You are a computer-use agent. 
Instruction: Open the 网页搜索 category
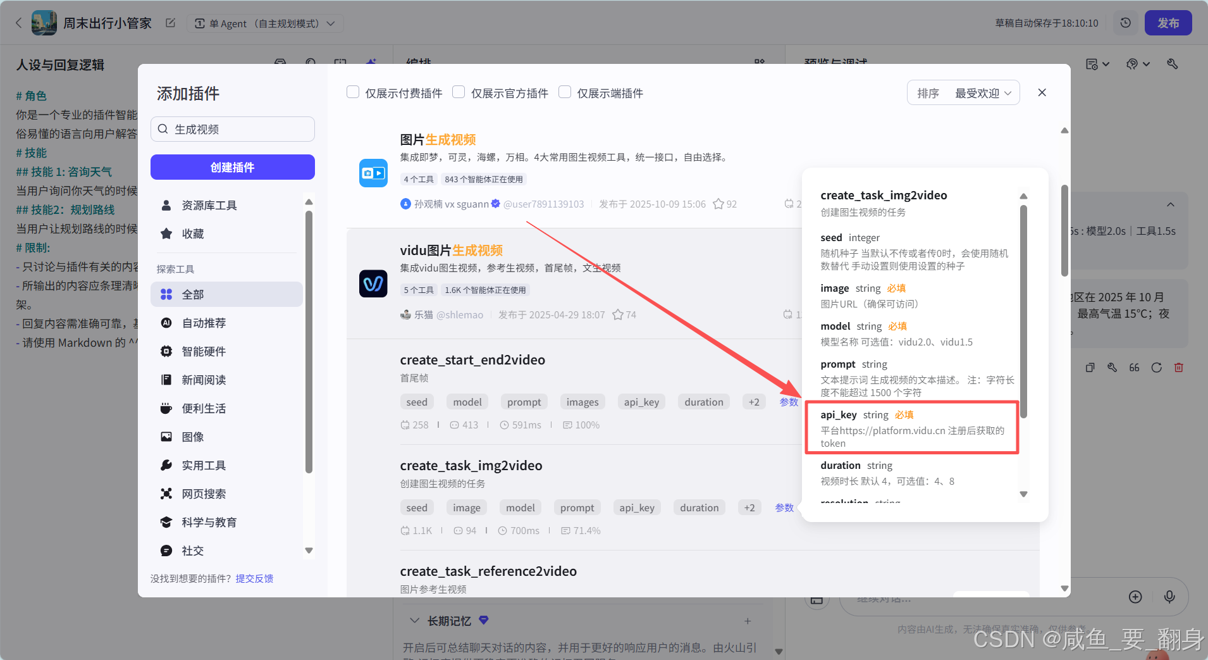pos(226,494)
